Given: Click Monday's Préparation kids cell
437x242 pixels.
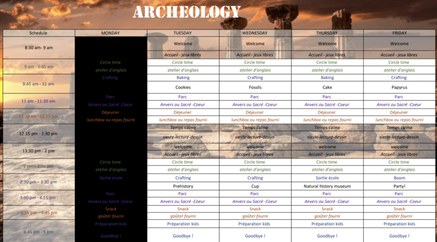Looking at the screenshot, I should point(111,223).
